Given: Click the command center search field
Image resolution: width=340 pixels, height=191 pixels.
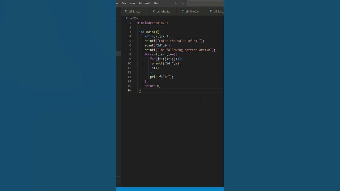Looking at the screenshot, I should pyautogui.click(x=205, y=3).
